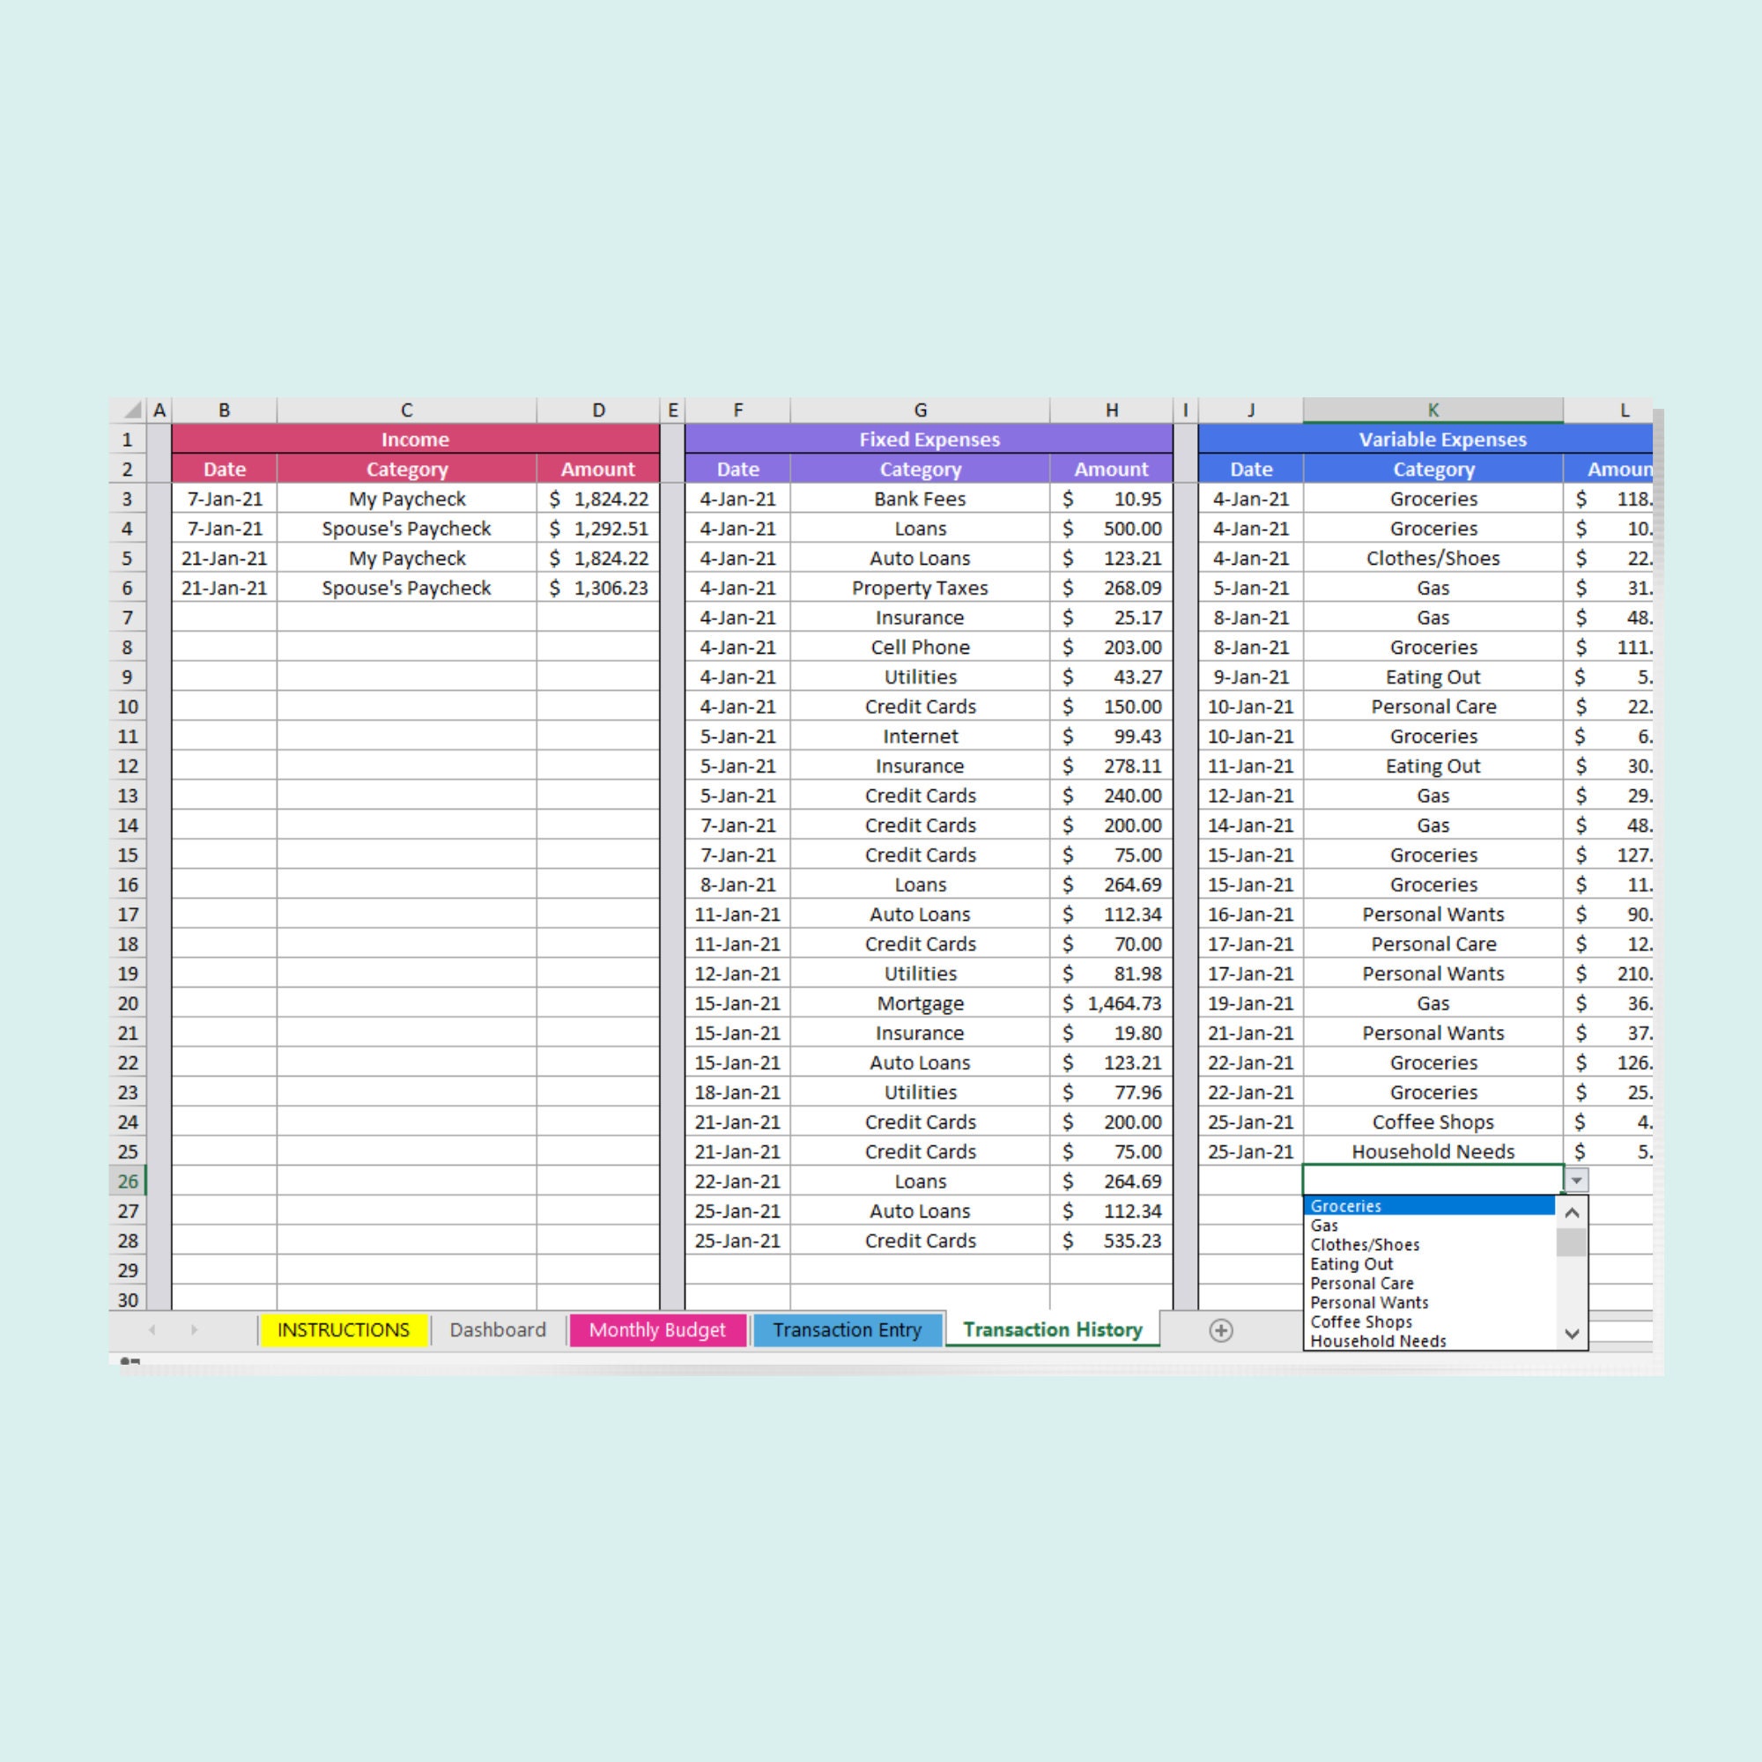Select Income Amount header cell
The width and height of the screenshot is (1762, 1762).
[x=598, y=470]
